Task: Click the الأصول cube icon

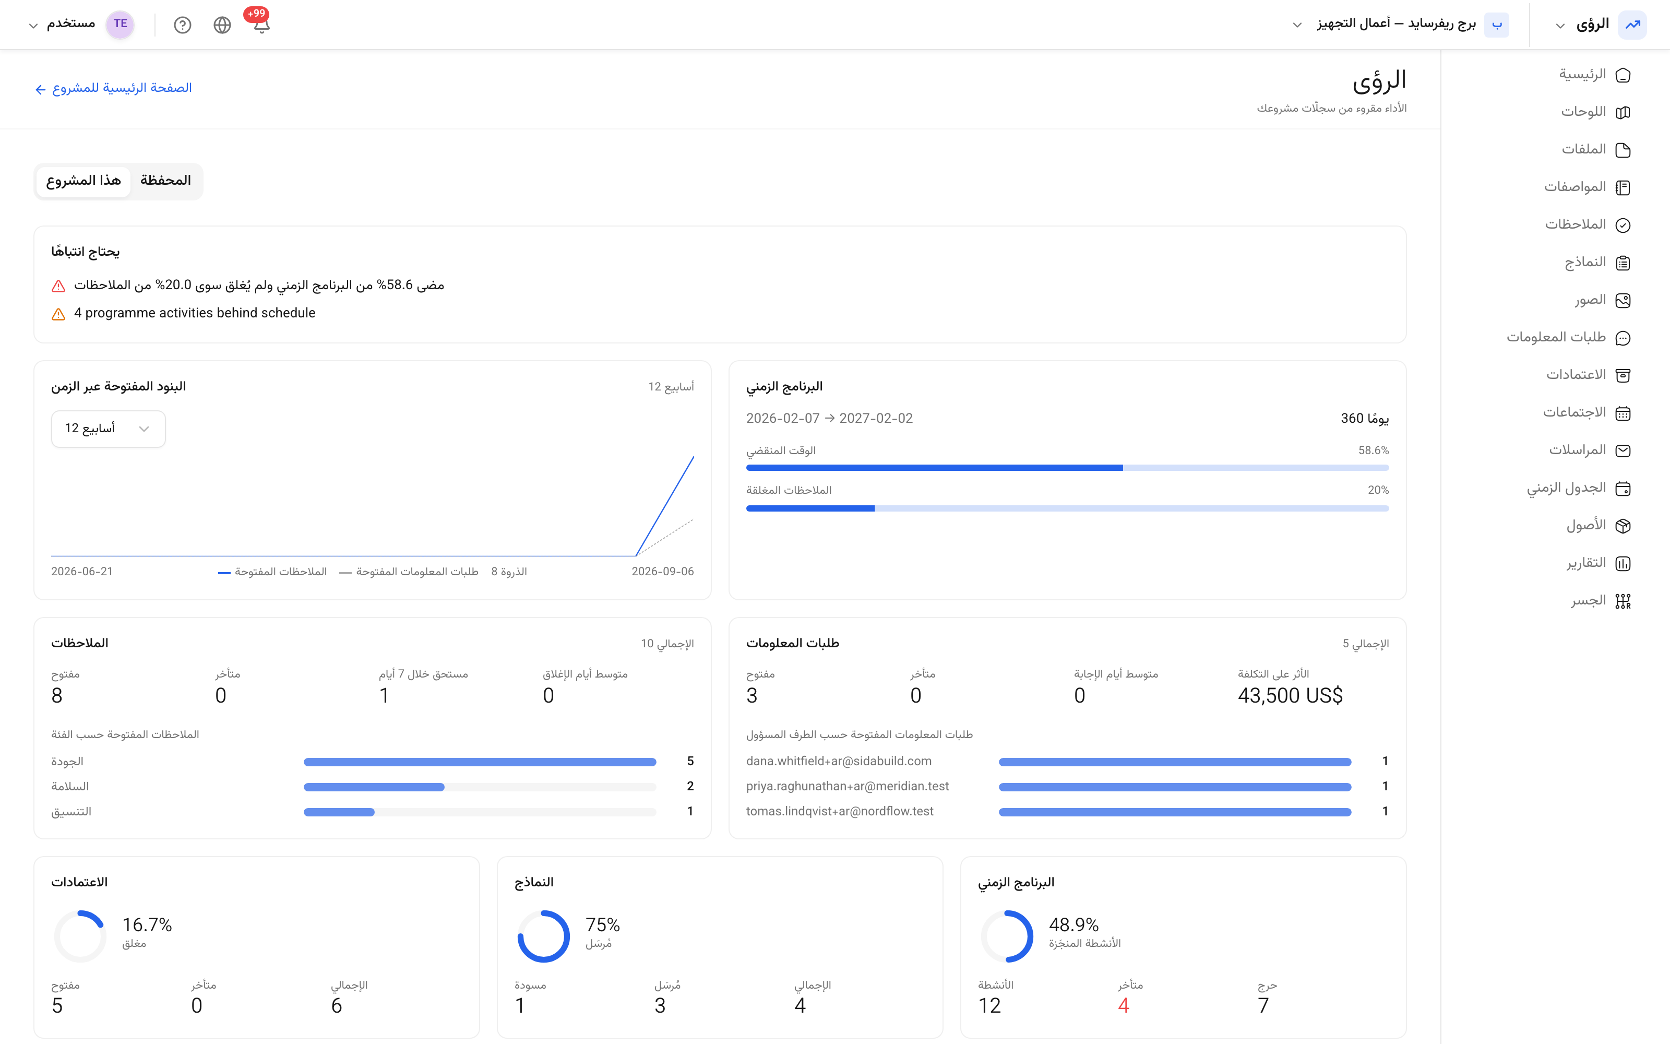Action: (x=1623, y=526)
